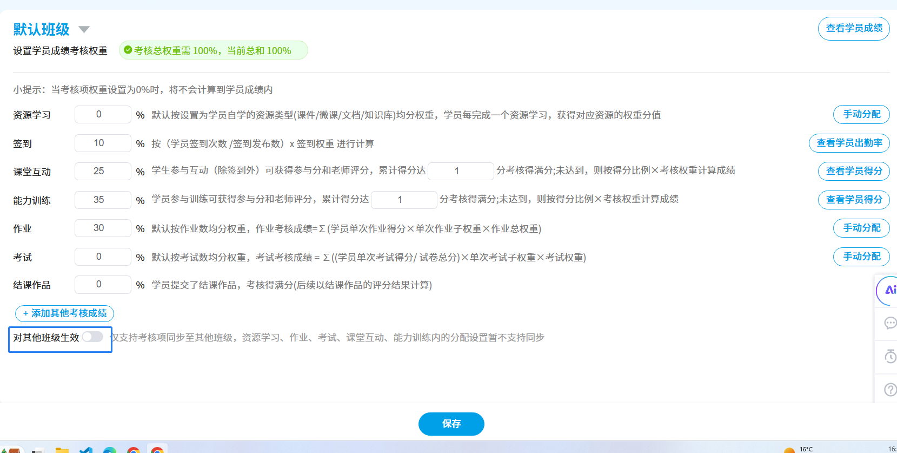
Task: Click the green check icon in weight badge
Action: tap(128, 50)
